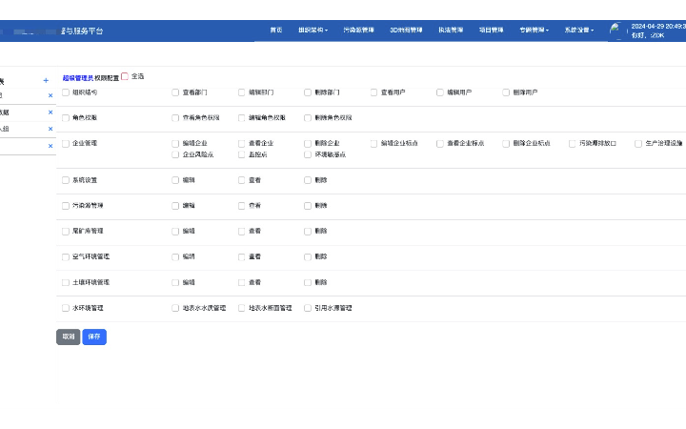
Task: Click the blue 保存 save button
Action: (94, 337)
